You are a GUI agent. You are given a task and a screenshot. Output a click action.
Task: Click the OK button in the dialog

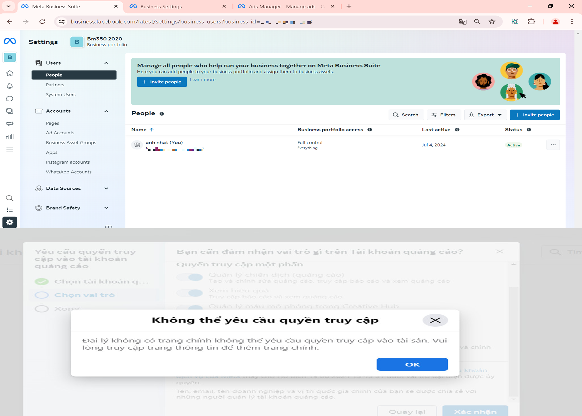click(412, 364)
